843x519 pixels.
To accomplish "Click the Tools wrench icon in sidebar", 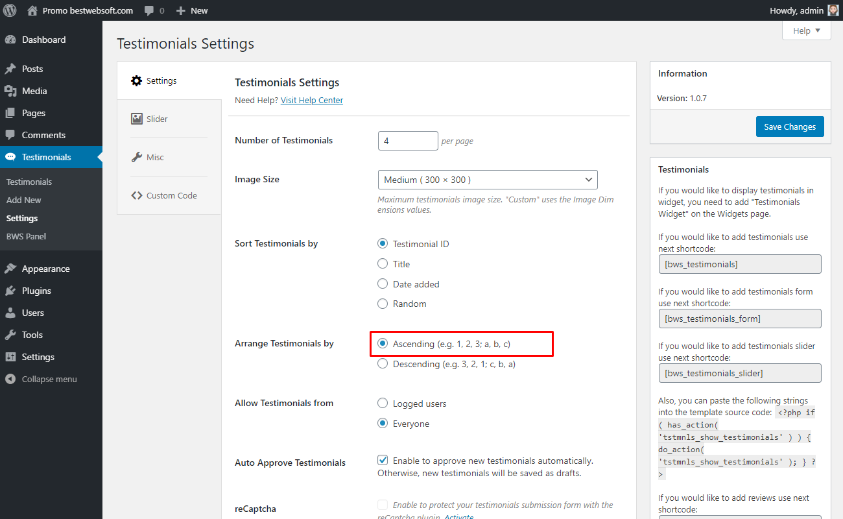I will click(x=10, y=335).
